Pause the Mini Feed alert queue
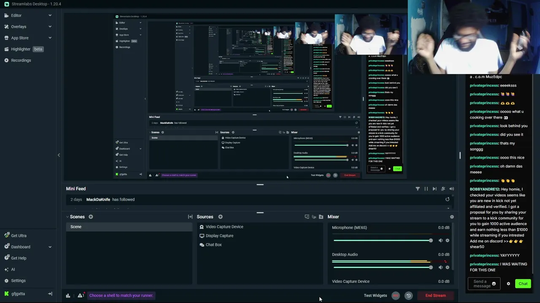This screenshot has width=540, height=303. click(x=426, y=189)
